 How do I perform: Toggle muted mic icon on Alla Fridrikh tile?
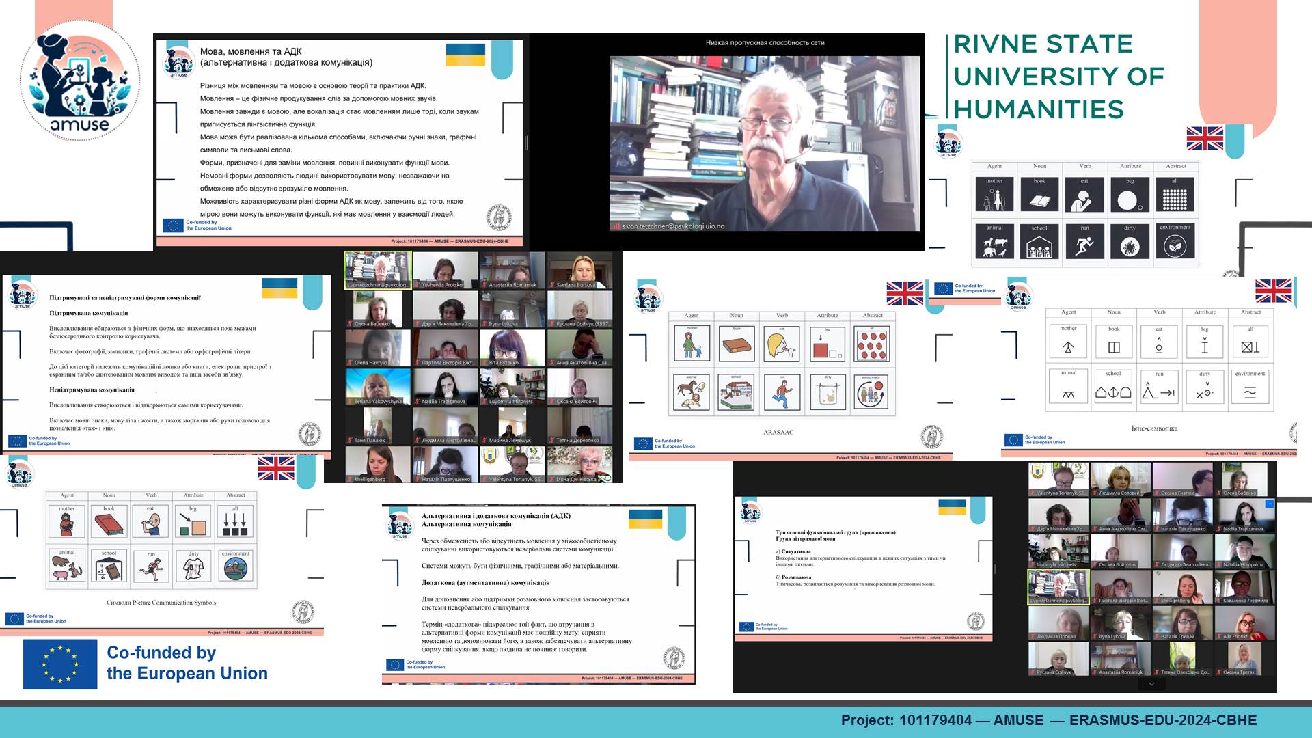click(1218, 636)
